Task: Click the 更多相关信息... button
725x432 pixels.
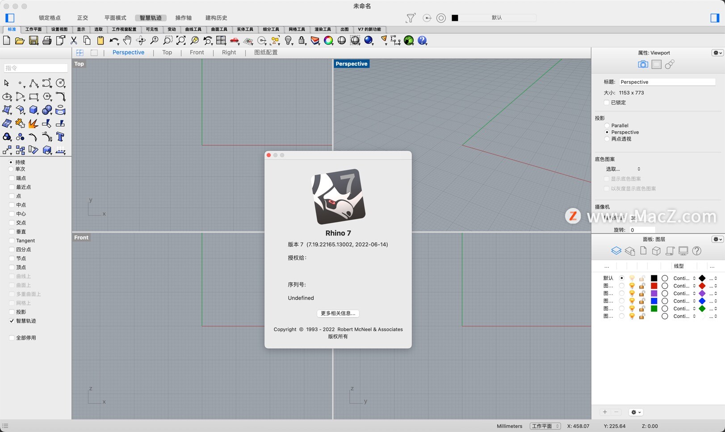Action: pyautogui.click(x=338, y=313)
